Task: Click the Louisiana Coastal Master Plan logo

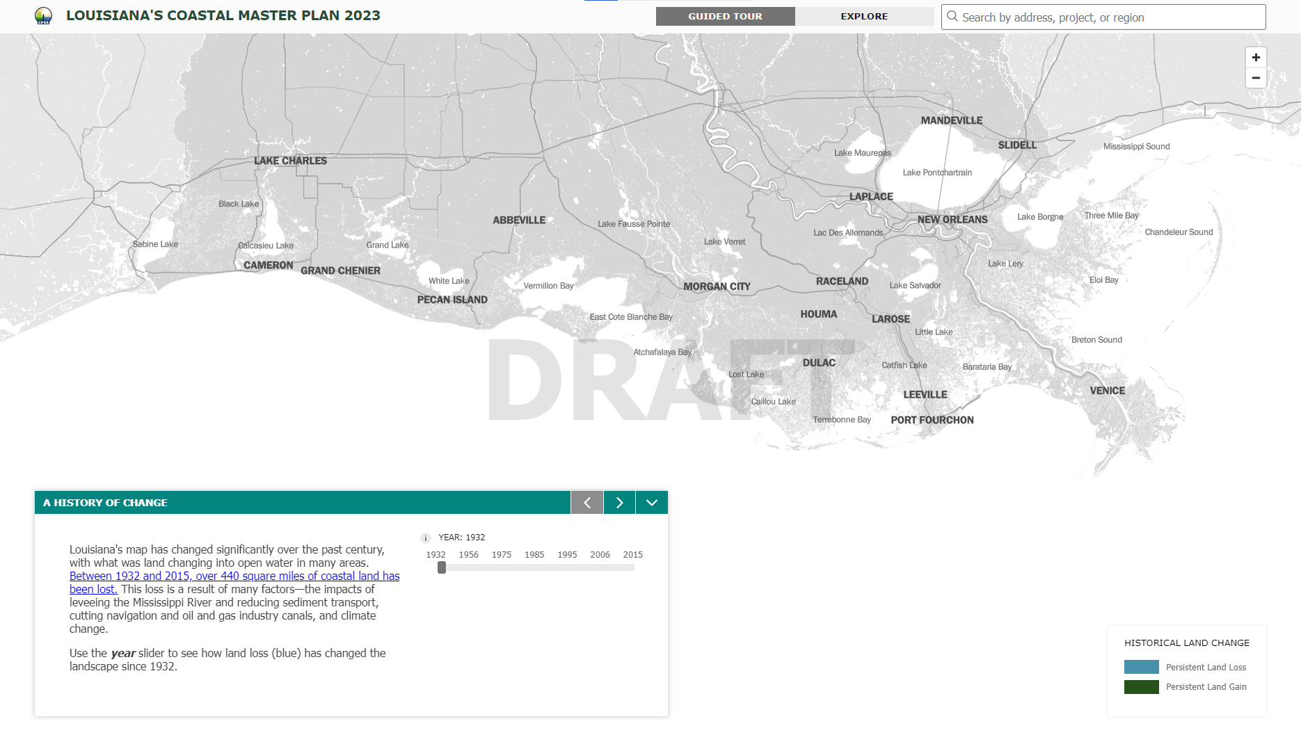Action: (x=45, y=15)
